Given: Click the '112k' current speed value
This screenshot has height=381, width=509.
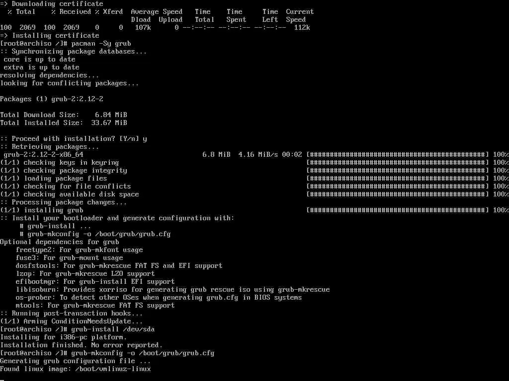Looking at the screenshot, I should tap(302, 28).
